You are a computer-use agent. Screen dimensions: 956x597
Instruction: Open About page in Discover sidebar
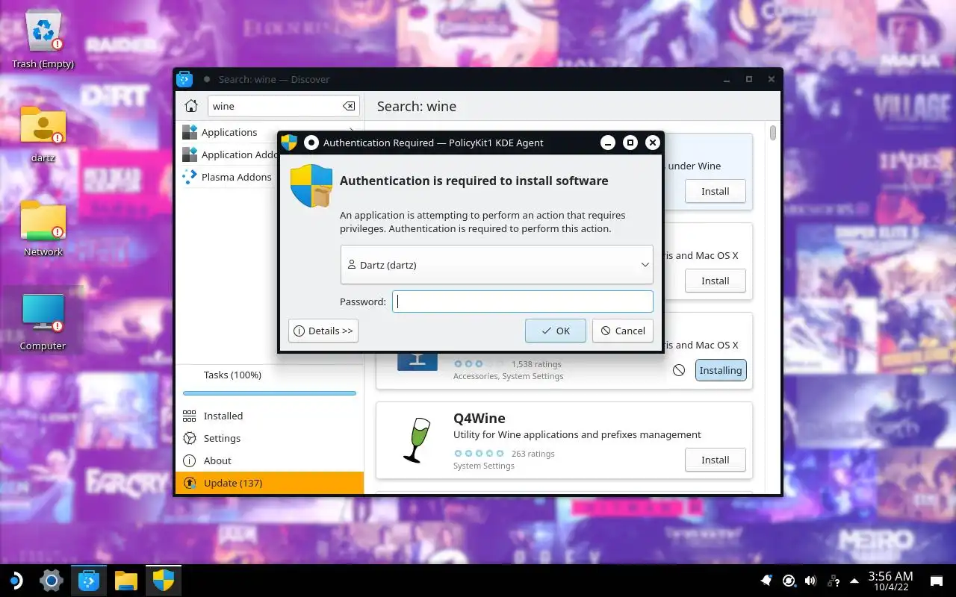coord(269,460)
